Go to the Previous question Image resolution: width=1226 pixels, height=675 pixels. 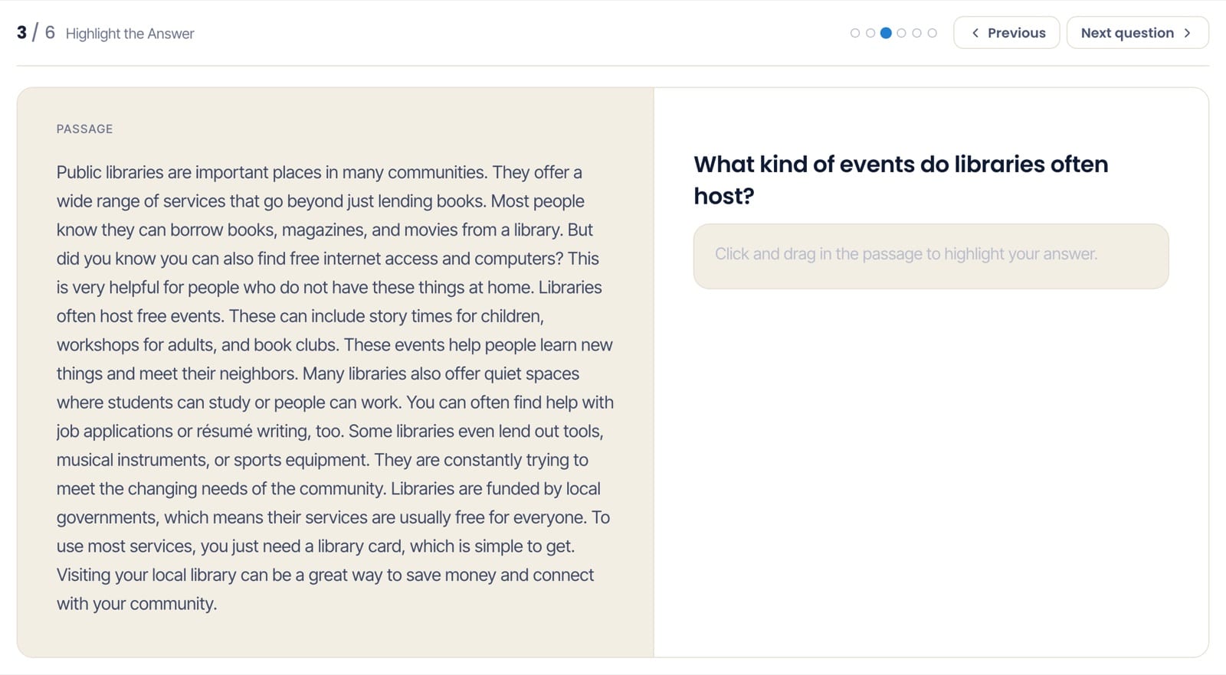pyautogui.click(x=1006, y=33)
